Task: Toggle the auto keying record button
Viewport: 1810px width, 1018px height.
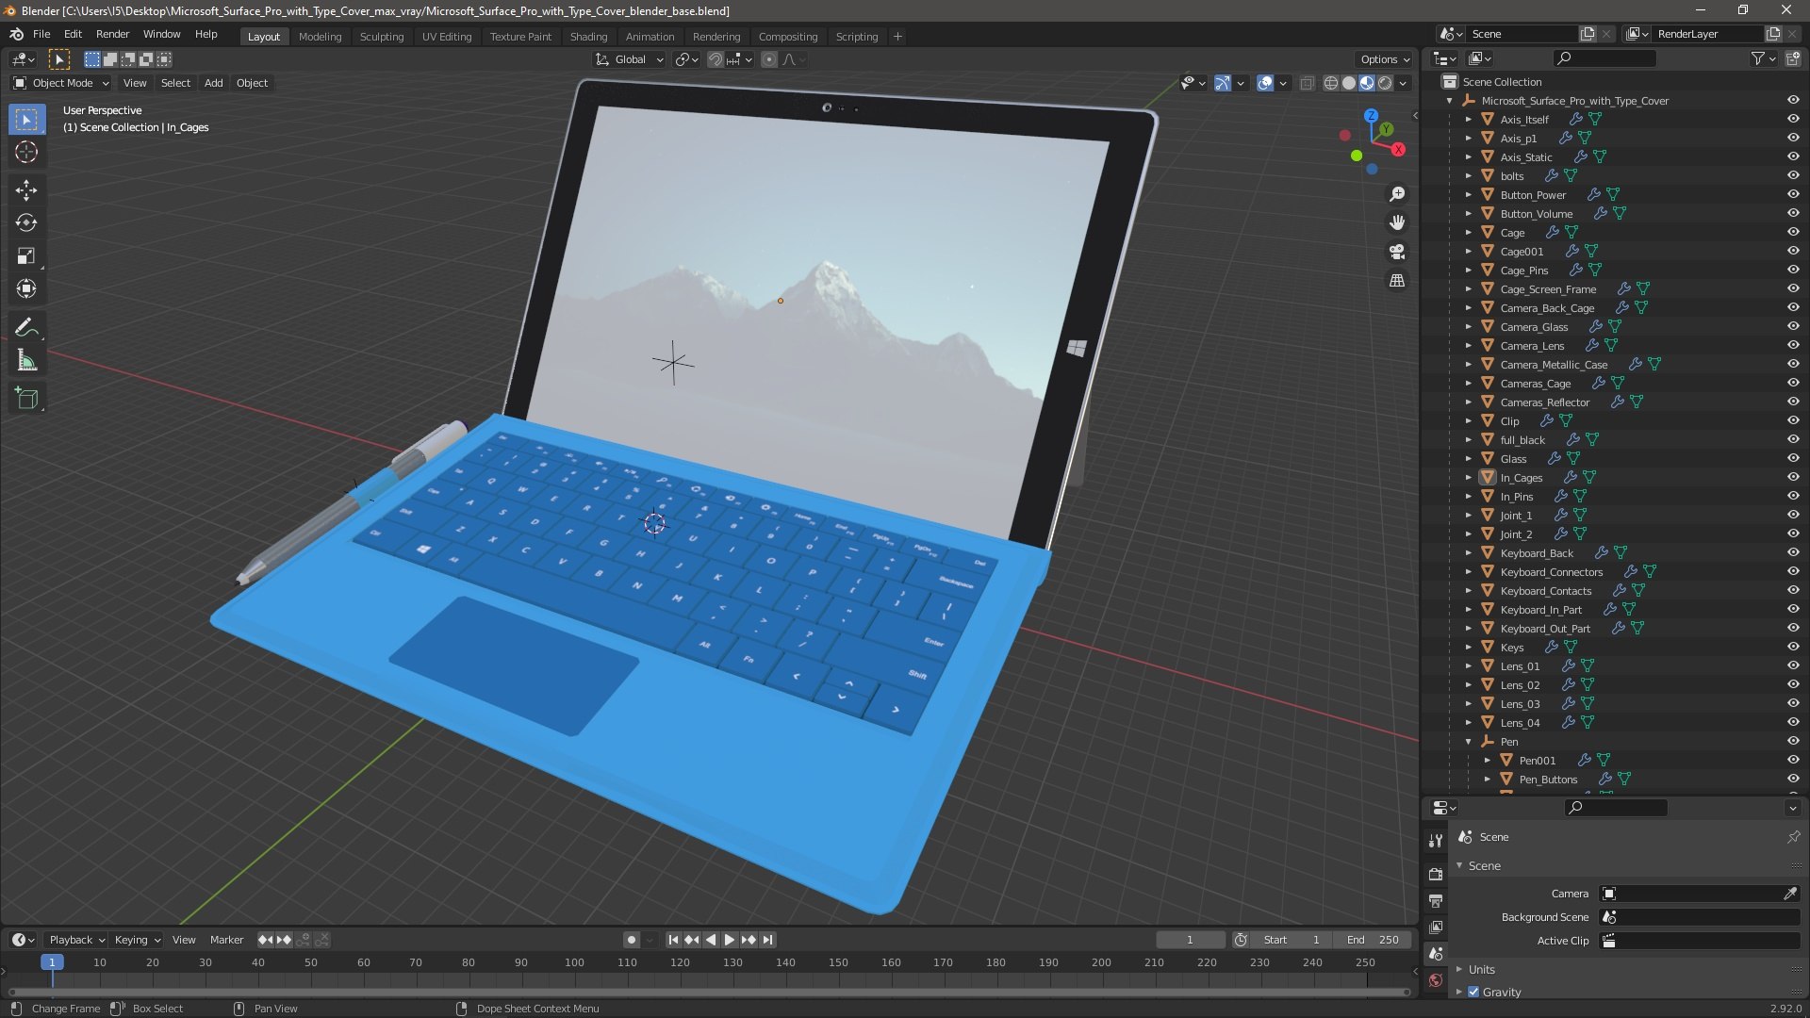Action: point(631,940)
